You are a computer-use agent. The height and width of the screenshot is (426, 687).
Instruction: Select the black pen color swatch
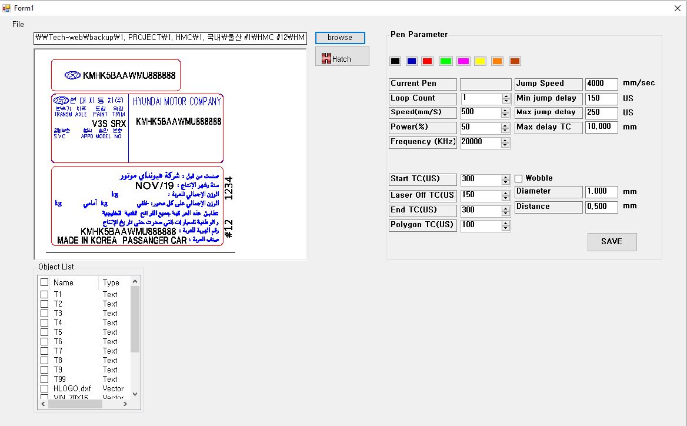coord(395,61)
